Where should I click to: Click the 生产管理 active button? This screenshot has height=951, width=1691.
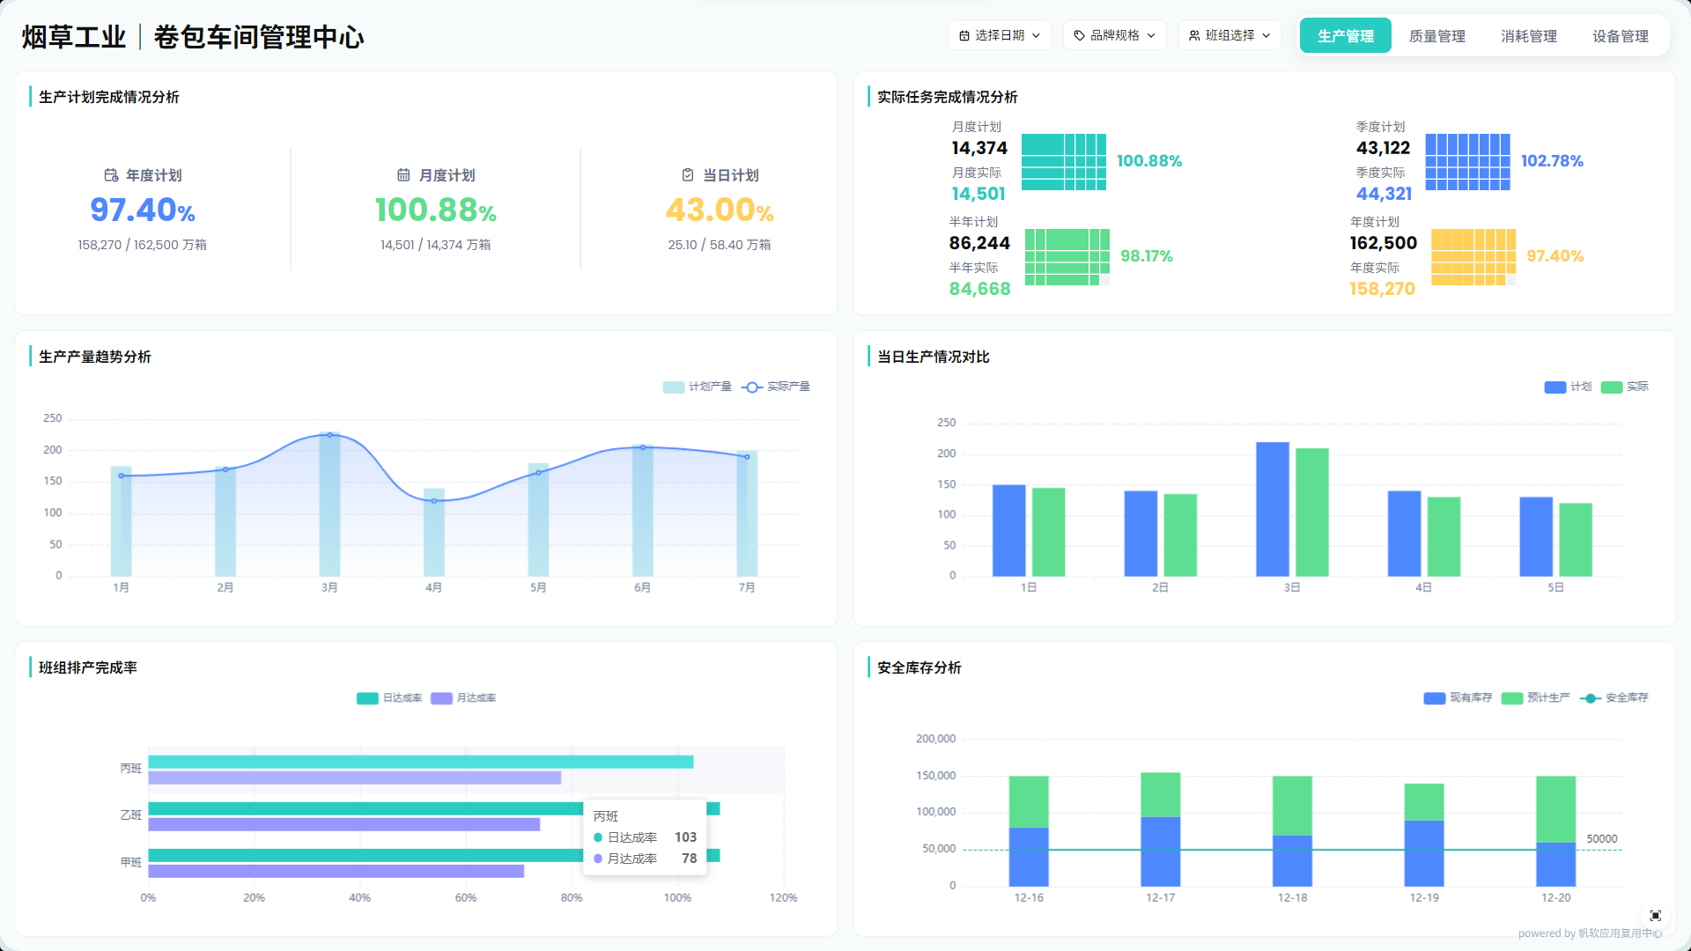tap(1345, 36)
